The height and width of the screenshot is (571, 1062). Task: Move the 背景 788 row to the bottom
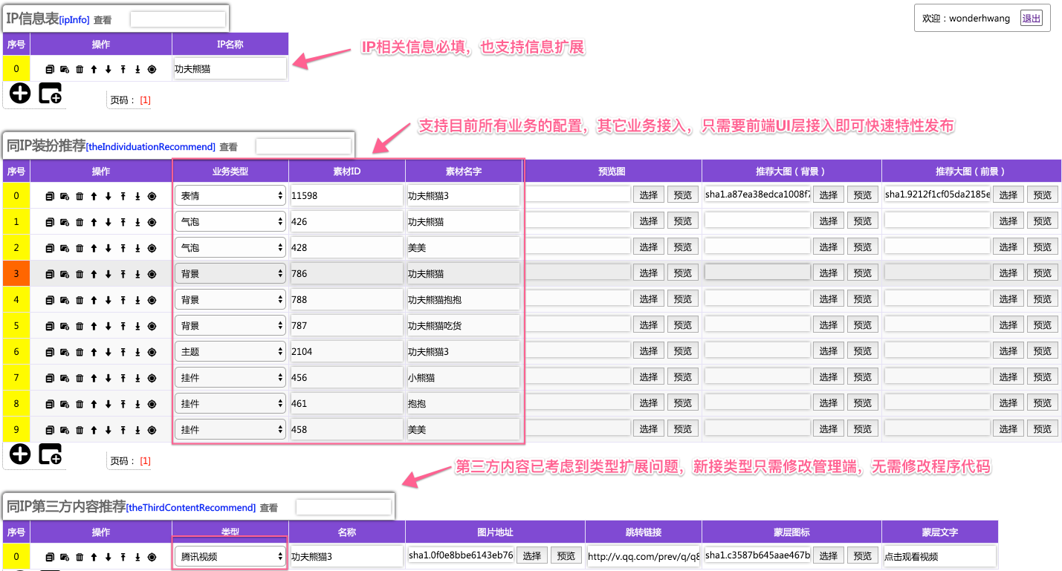pyautogui.click(x=137, y=298)
